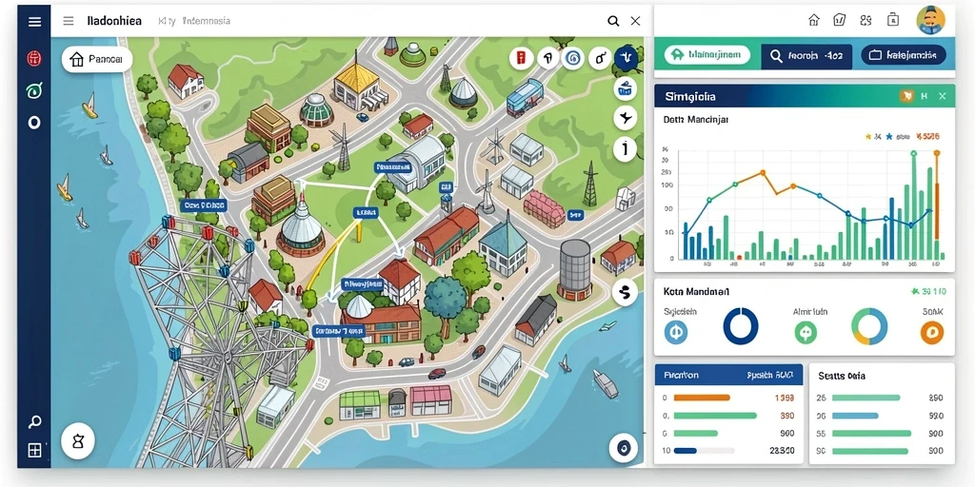Switch to the Mainarjinem tab
This screenshot has height=487, width=975.
(707, 55)
